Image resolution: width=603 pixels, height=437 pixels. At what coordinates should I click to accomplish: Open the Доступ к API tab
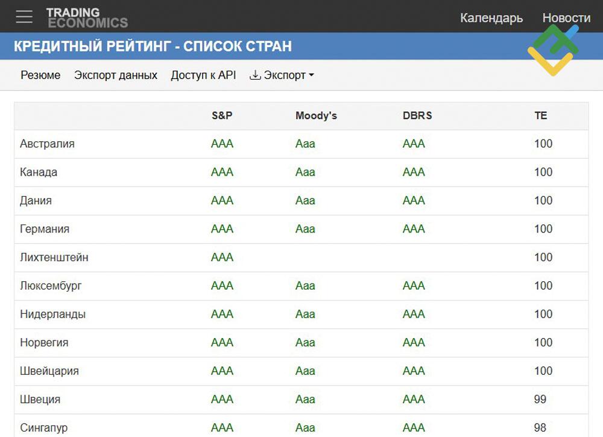pos(203,75)
